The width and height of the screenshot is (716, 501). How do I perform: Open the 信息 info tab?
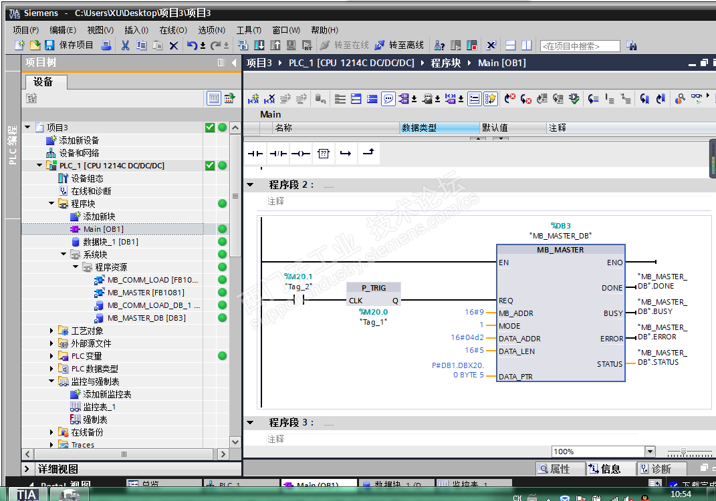coord(611,469)
